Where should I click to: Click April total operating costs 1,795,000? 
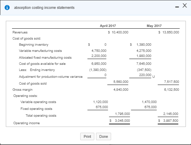122,114
